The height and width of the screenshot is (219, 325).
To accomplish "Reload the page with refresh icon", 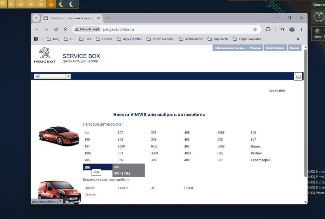I will point(56,30).
